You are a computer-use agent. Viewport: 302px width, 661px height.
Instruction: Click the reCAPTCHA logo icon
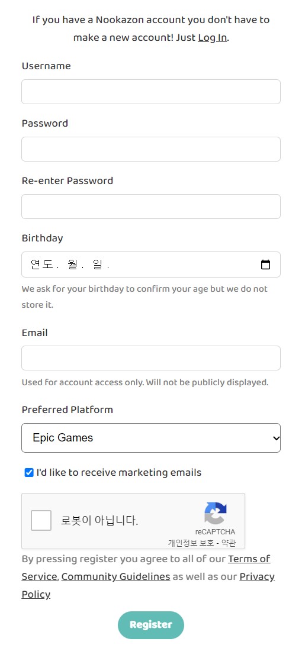pos(216,512)
